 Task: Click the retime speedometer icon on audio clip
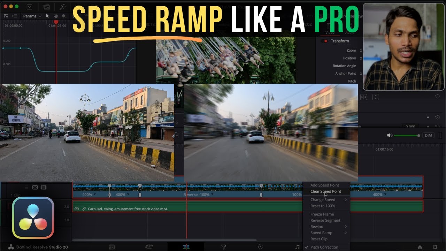(77, 209)
